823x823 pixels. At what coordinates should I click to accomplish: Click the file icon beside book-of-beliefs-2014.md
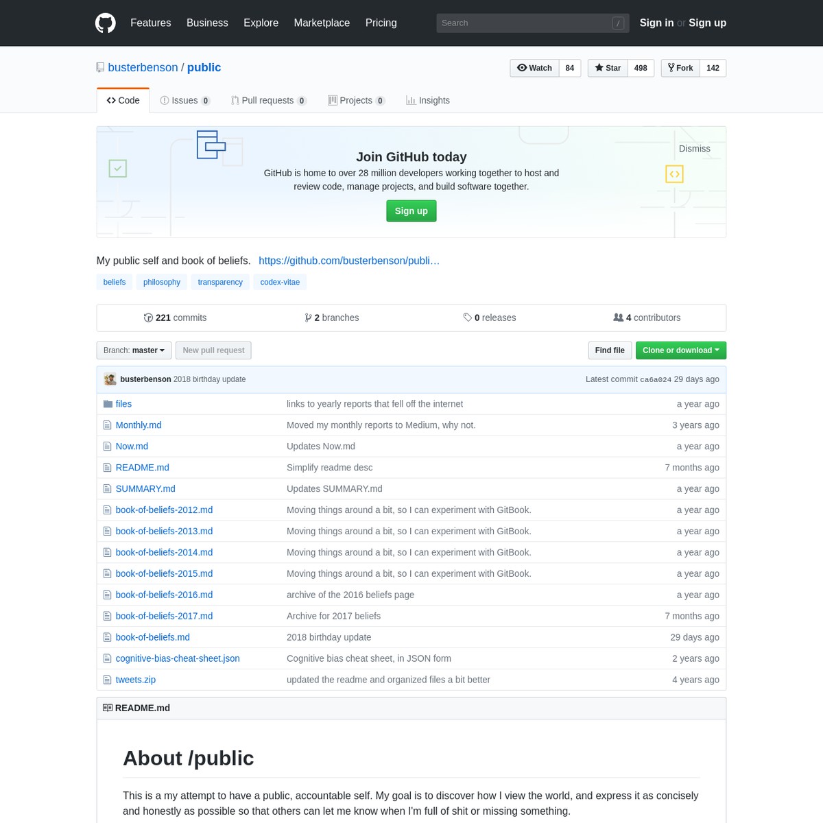(x=107, y=553)
